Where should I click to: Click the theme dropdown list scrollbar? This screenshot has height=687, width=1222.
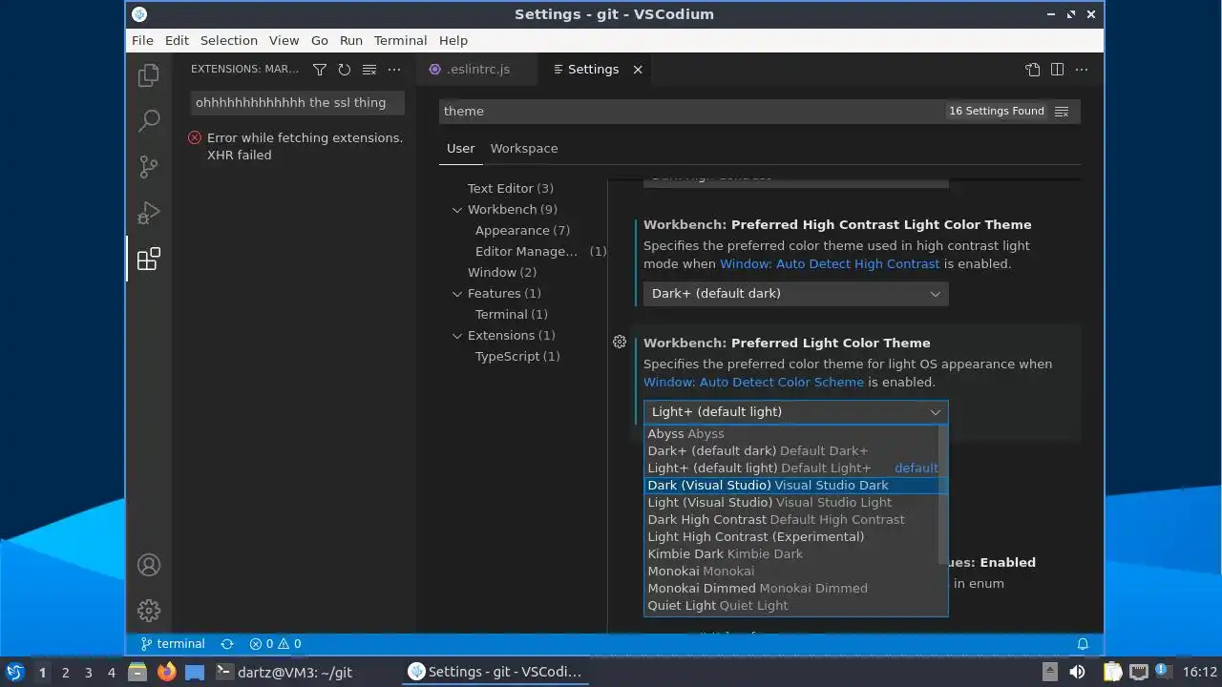pyautogui.click(x=943, y=496)
